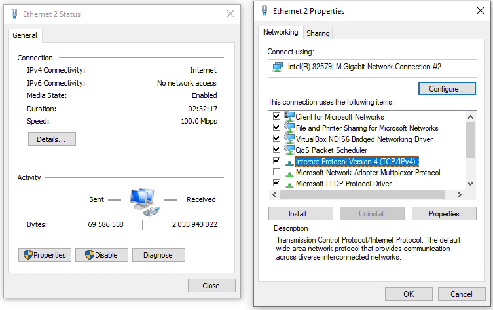Viewport: 493px width, 310px height.
Task: Open connection Details button
Action: (x=52, y=139)
